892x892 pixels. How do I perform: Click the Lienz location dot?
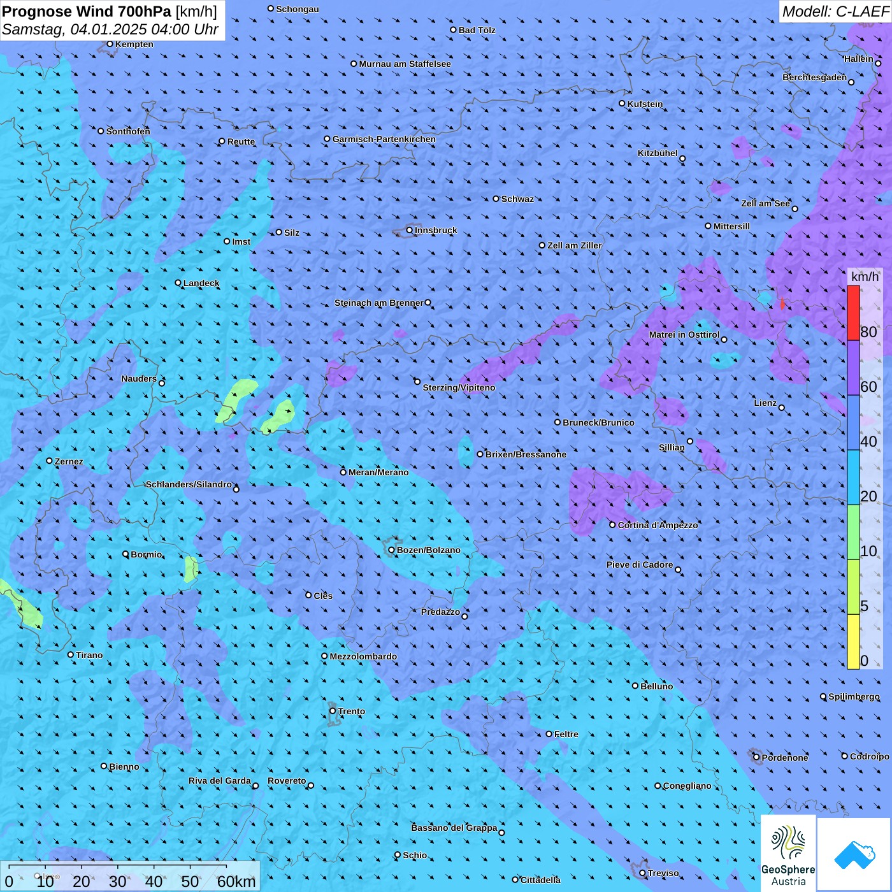782,408
